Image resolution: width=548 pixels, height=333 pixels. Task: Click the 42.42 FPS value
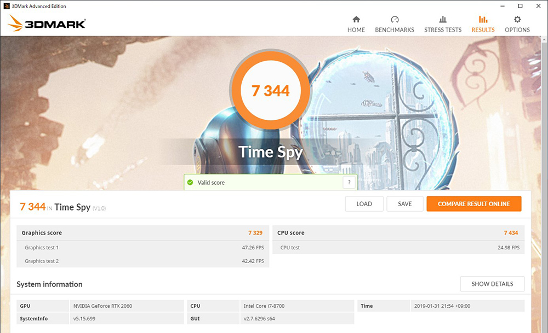click(253, 261)
